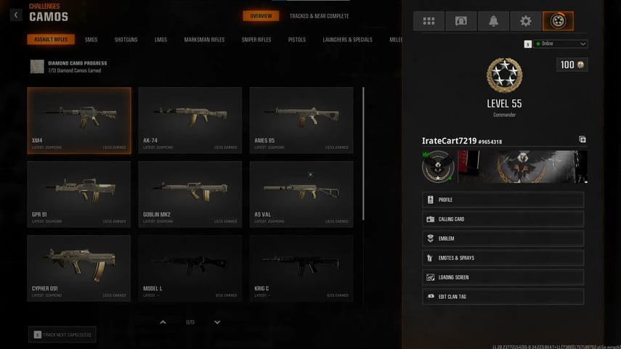Select the player profile emblem icon
Screen dimensions: 621x349
pyautogui.click(x=558, y=21)
